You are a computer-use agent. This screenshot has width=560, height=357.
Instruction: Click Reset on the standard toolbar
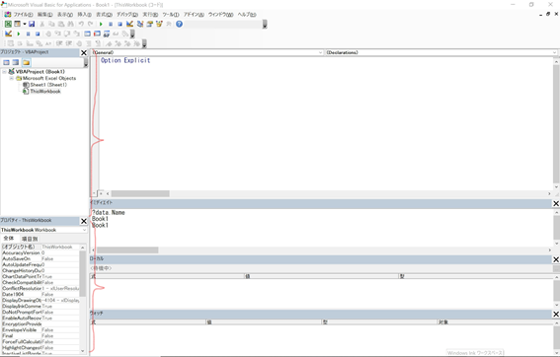point(120,24)
